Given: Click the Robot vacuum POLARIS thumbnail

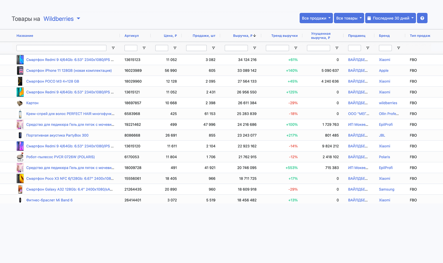Looking at the screenshot, I should point(20,157).
